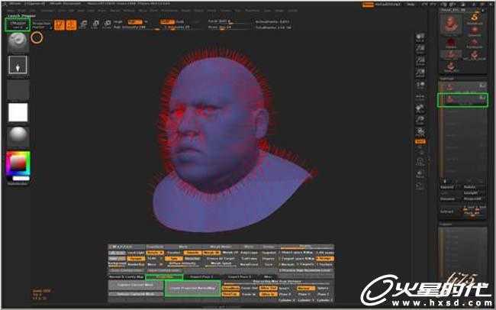Click the Local transform icon
496x310 pixels.
[x=420, y=86]
